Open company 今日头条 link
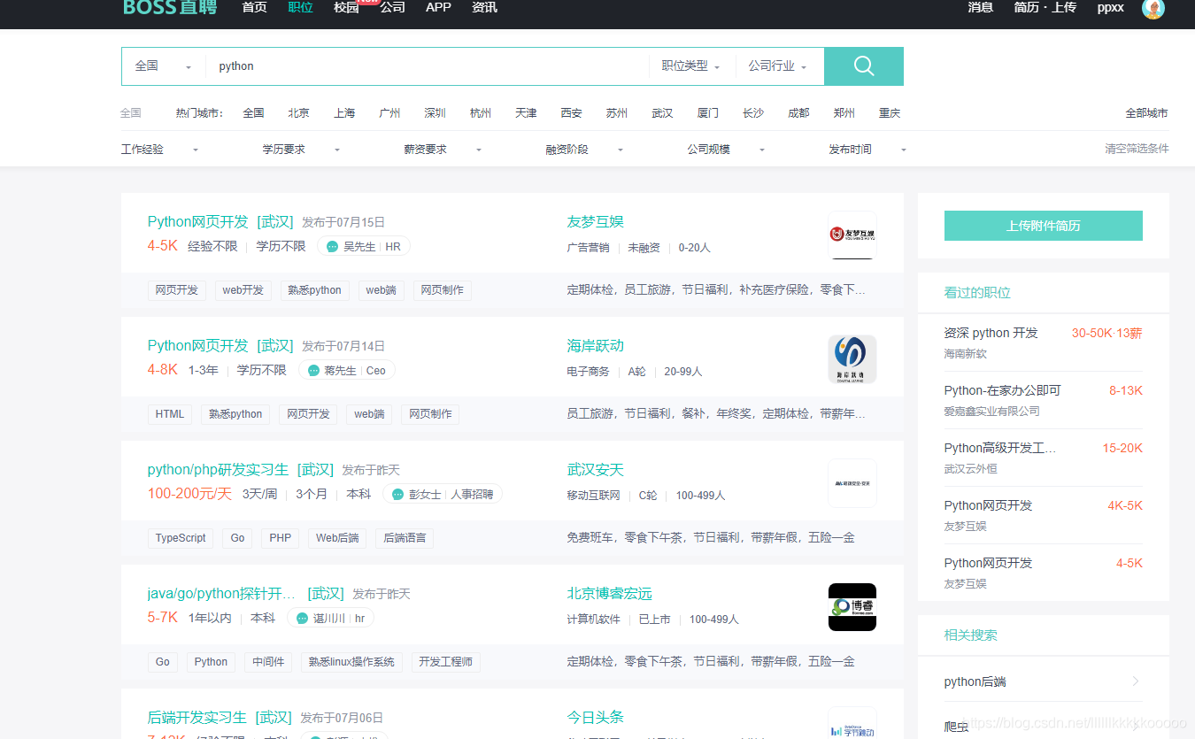Image resolution: width=1195 pixels, height=739 pixels. click(x=596, y=717)
